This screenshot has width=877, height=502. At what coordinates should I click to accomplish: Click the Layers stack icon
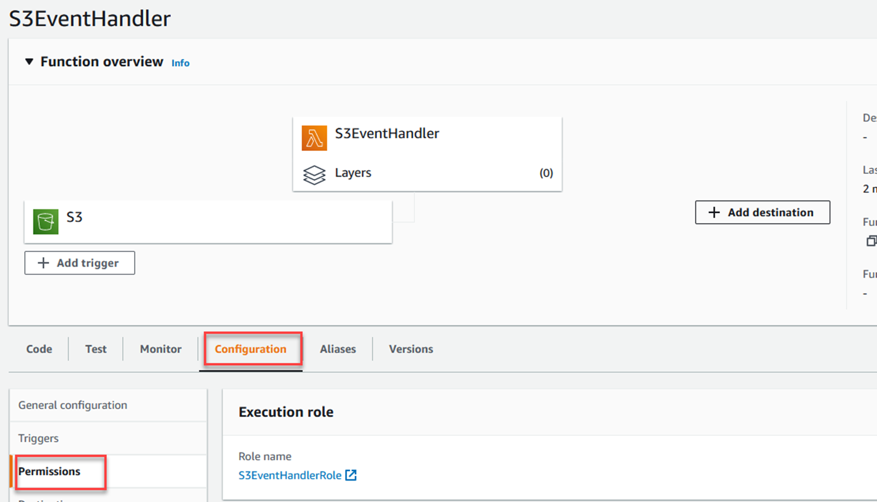tap(314, 174)
